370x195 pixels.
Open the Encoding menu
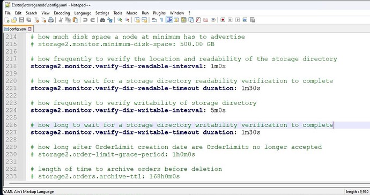pyautogui.click(x=62, y=13)
